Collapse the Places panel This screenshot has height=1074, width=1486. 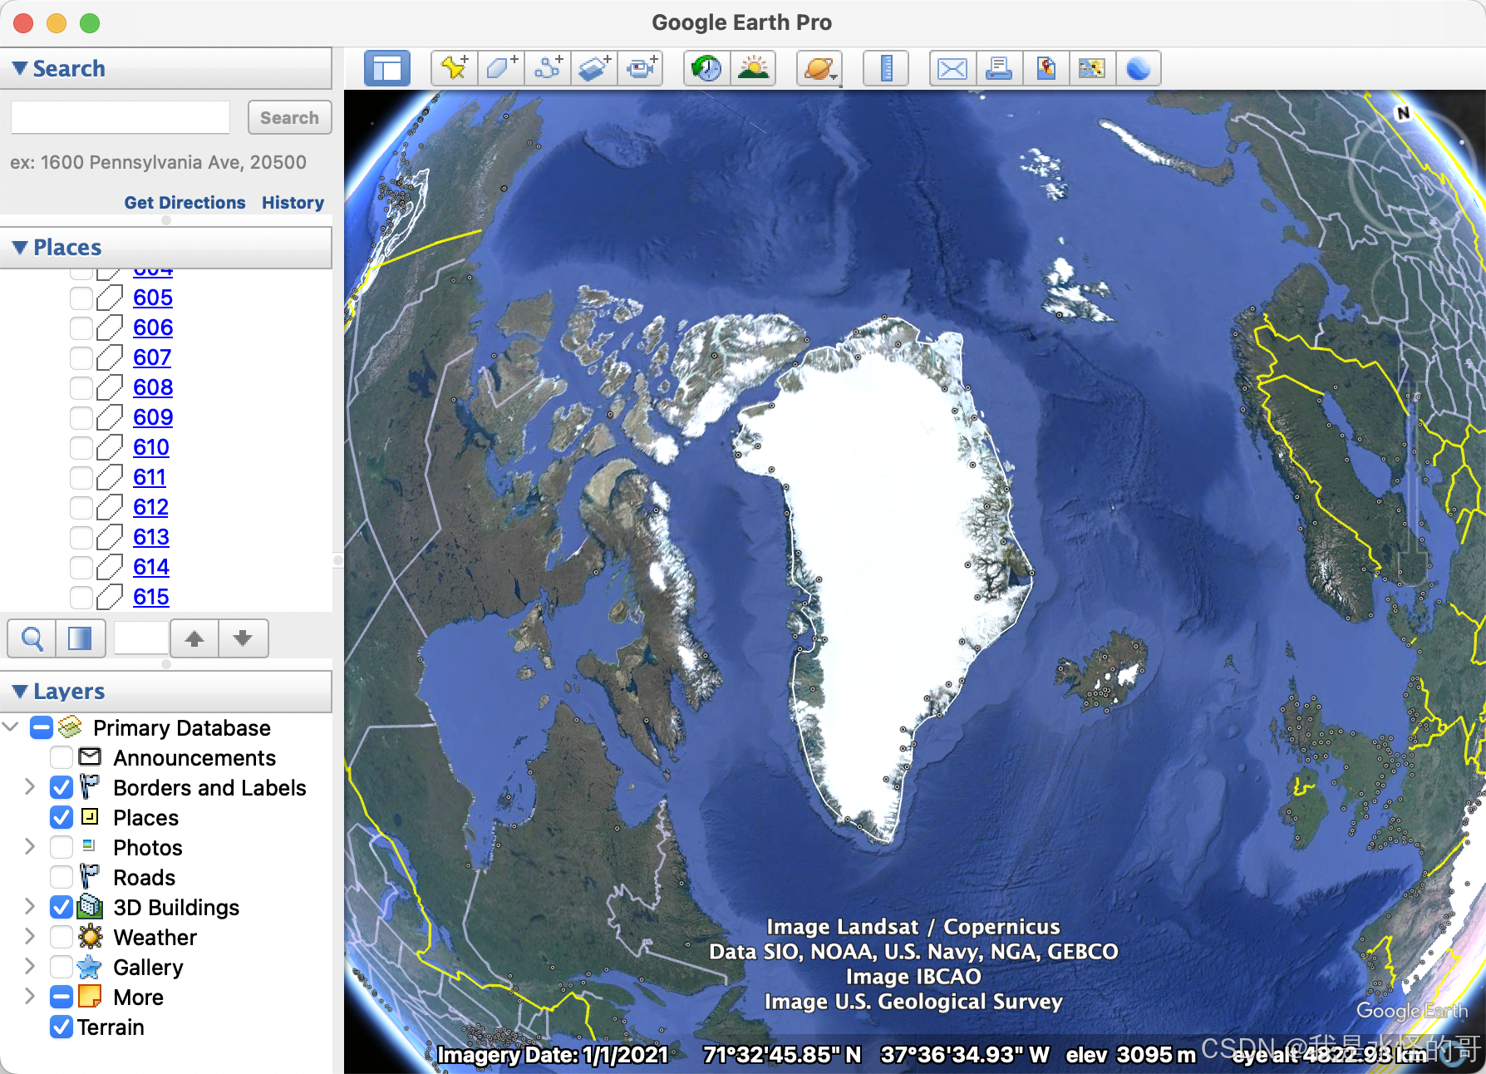(20, 247)
